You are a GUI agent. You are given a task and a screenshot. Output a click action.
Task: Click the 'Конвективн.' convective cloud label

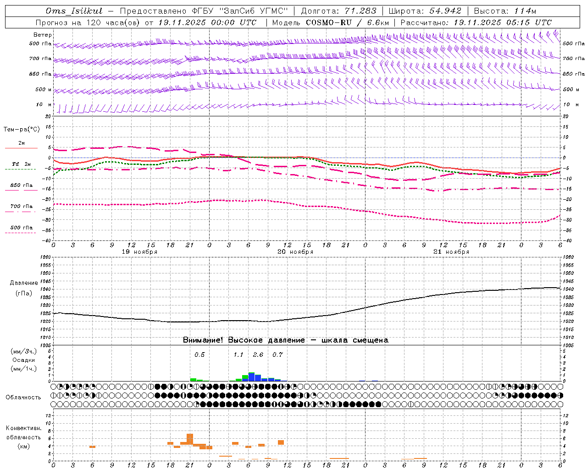tap(24, 428)
